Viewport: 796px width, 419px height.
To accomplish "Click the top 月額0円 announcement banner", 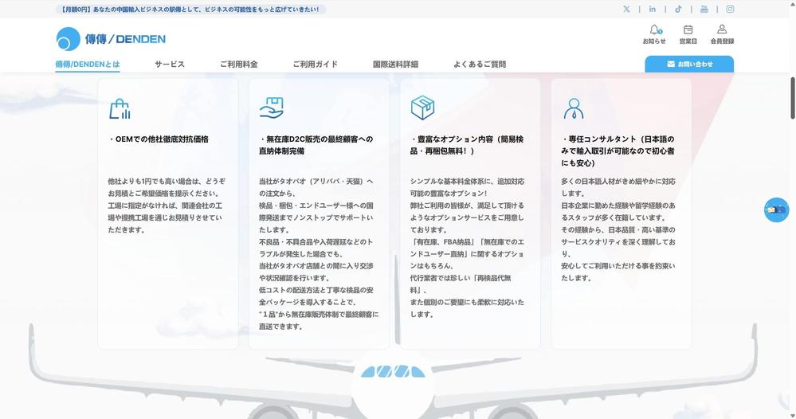I will 190,9.
